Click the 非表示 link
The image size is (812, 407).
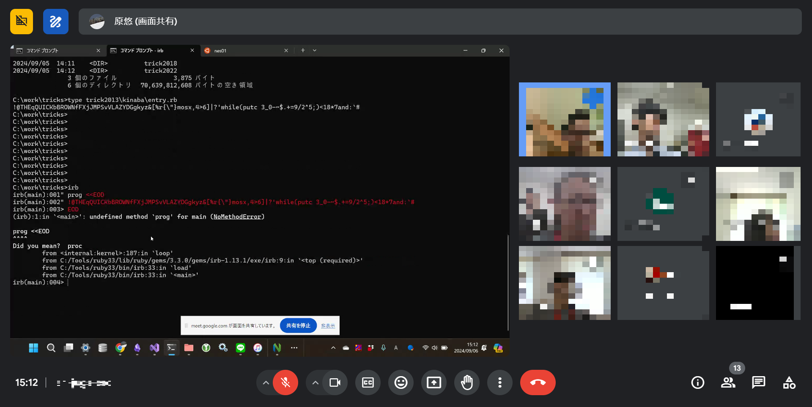pyautogui.click(x=328, y=326)
